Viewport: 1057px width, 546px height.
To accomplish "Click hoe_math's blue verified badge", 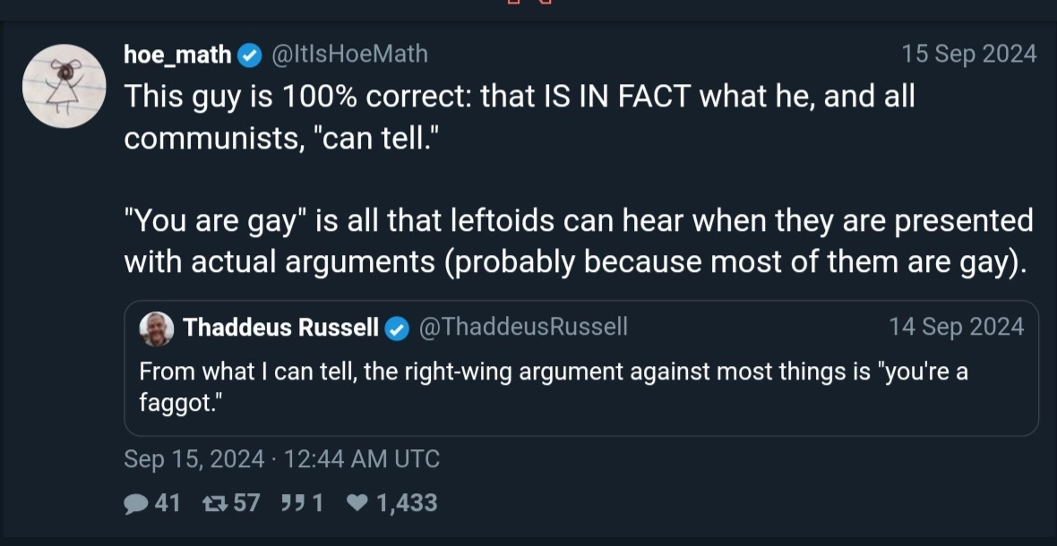I will [251, 55].
